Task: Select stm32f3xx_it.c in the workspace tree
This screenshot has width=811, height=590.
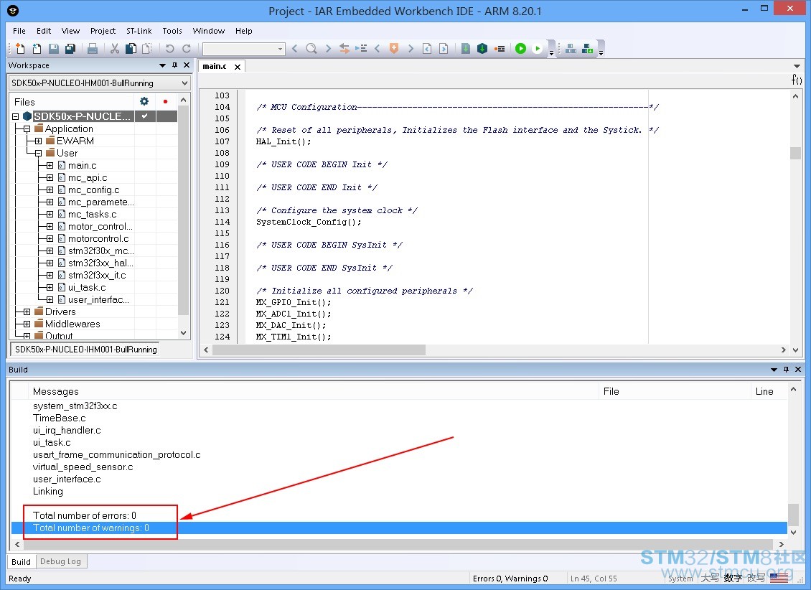Action: click(97, 275)
